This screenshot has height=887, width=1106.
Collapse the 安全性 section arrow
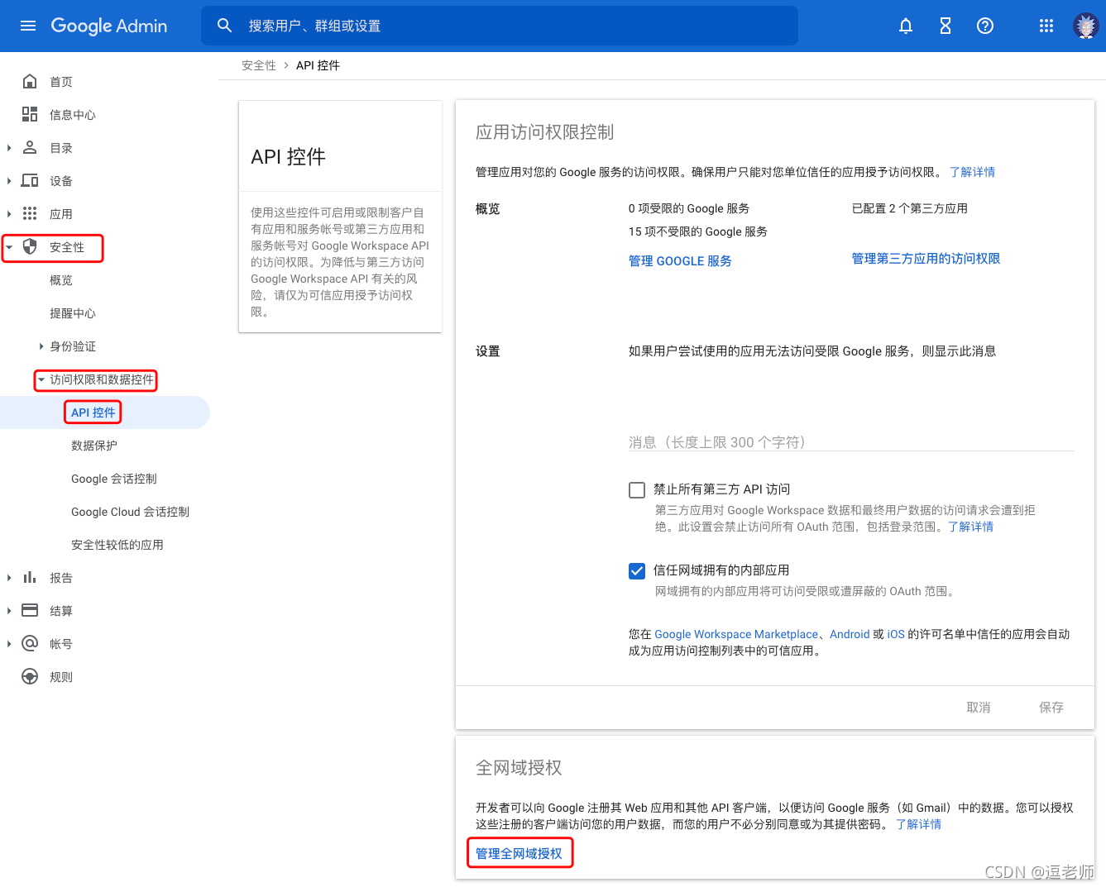(x=9, y=247)
